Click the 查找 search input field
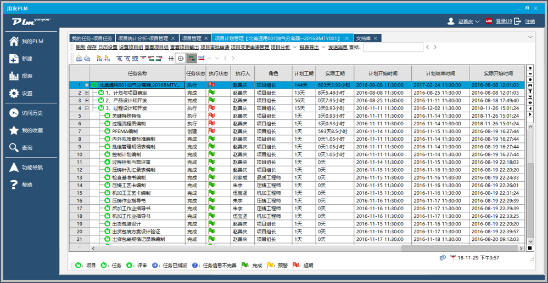Image resolution: width=548 pixels, height=283 pixels. tap(393, 48)
